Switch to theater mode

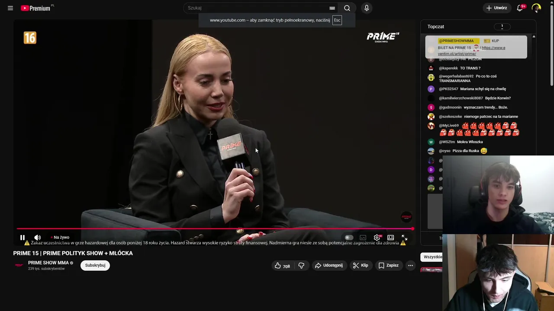(x=390, y=237)
